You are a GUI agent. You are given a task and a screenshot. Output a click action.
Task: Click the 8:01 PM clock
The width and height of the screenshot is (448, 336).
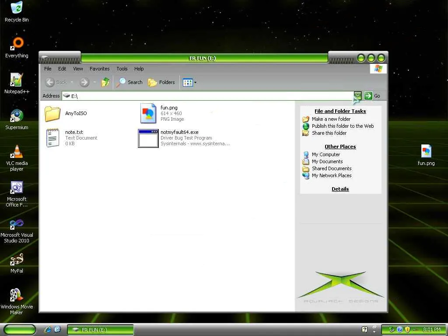coord(432,329)
